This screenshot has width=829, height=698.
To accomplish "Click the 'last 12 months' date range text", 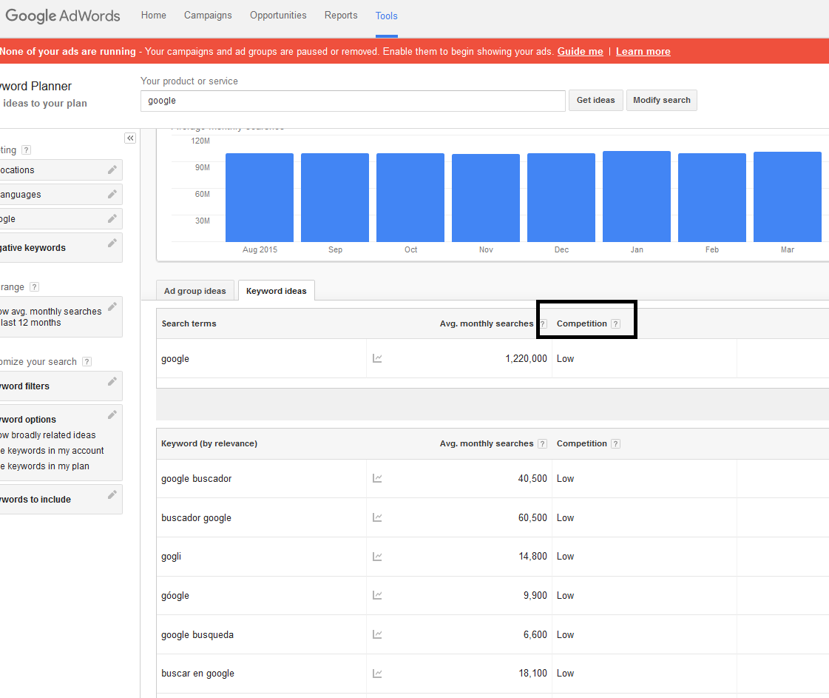I will (30, 322).
